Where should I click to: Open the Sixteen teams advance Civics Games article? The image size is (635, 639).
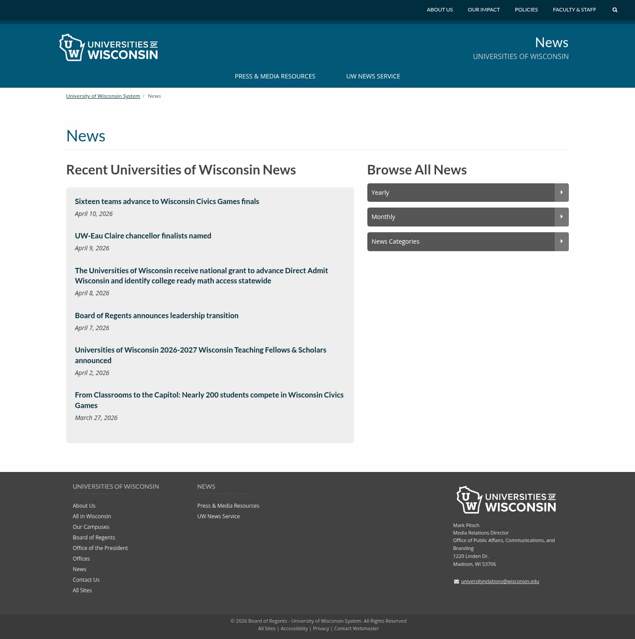[x=167, y=201]
